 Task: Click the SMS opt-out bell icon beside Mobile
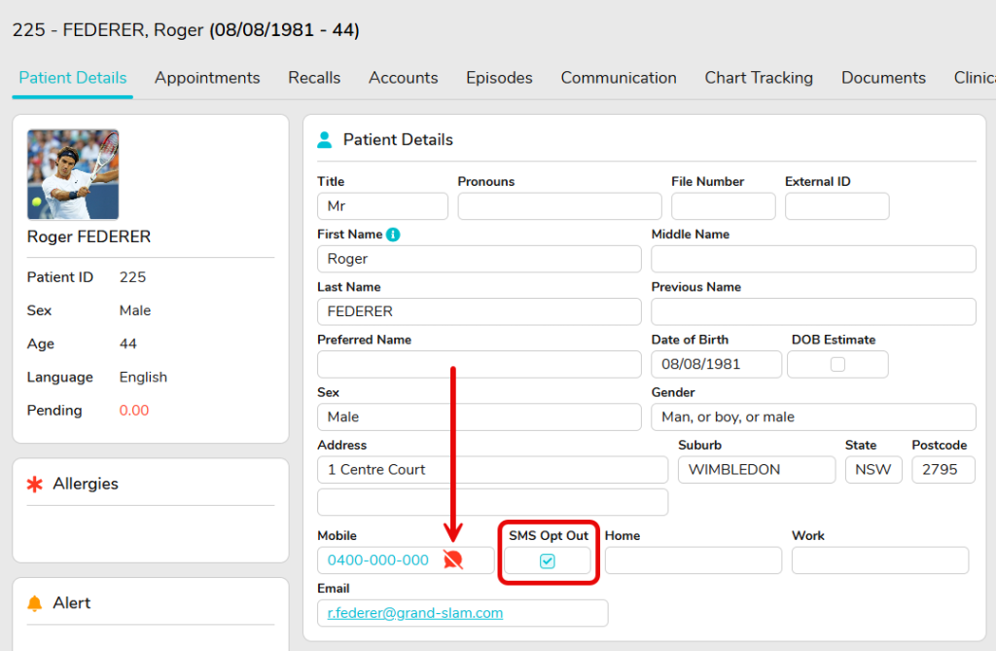452,560
